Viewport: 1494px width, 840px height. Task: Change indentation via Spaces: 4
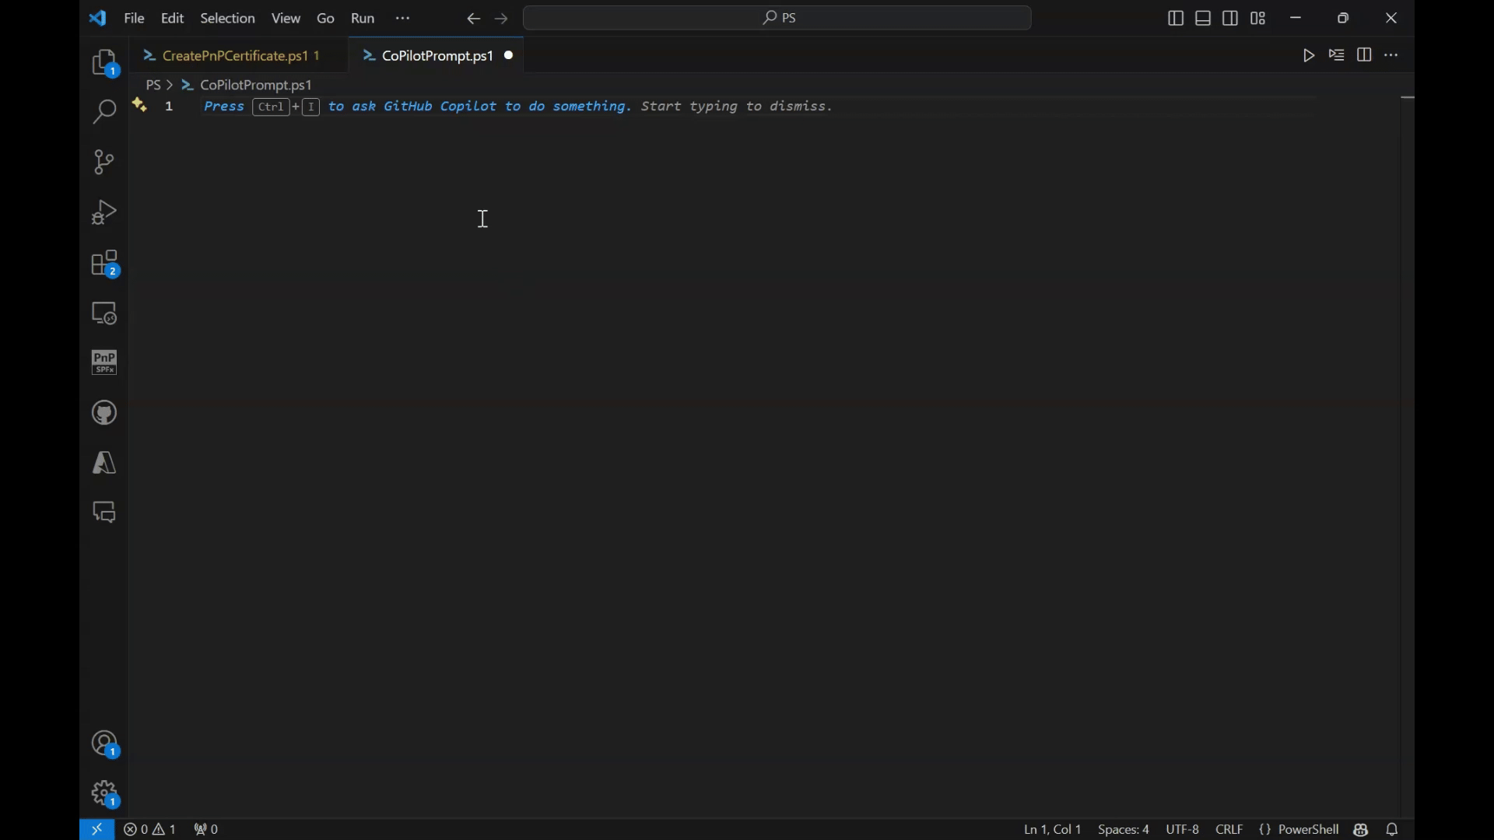1124,830
